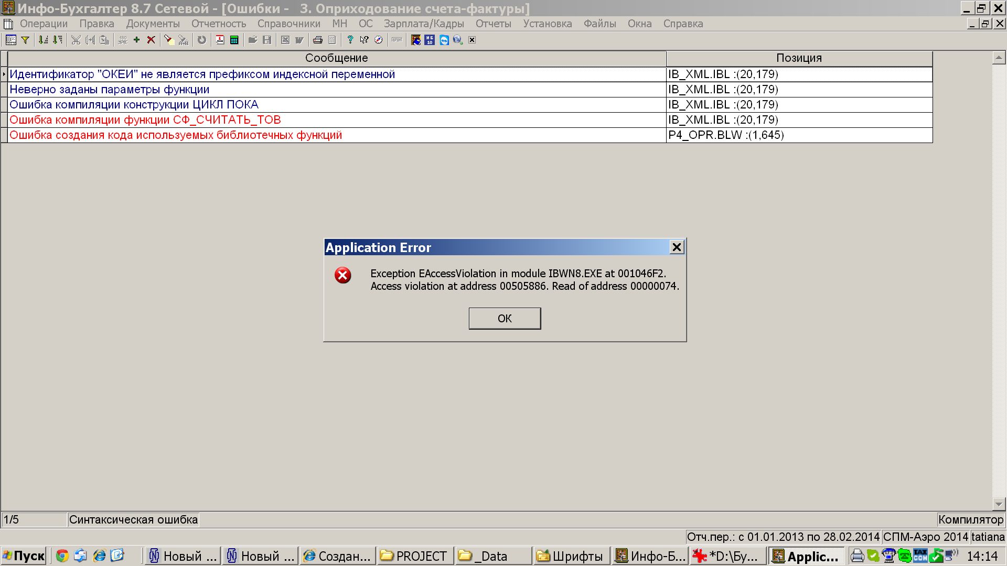
Task: Select row 'Ошибка компиляции конструкции ЦИКЛ ПОКА'
Action: tap(470, 105)
